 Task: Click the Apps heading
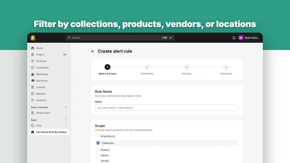coord(34,120)
